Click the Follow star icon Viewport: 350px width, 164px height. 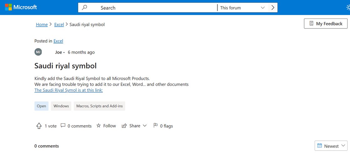pyautogui.click(x=98, y=126)
